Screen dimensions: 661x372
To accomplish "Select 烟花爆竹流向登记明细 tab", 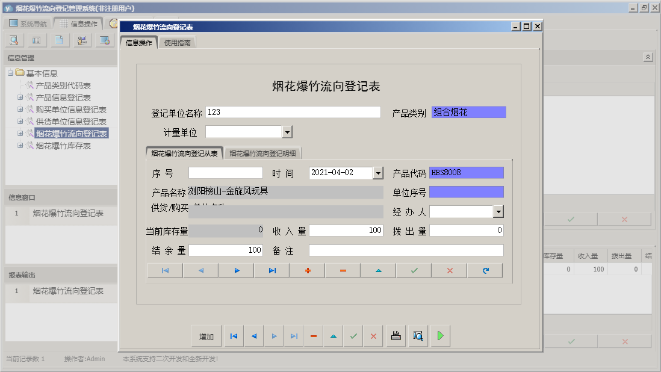I will [262, 153].
